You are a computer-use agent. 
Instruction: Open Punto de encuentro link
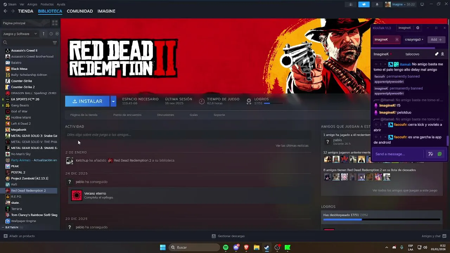coord(127,115)
